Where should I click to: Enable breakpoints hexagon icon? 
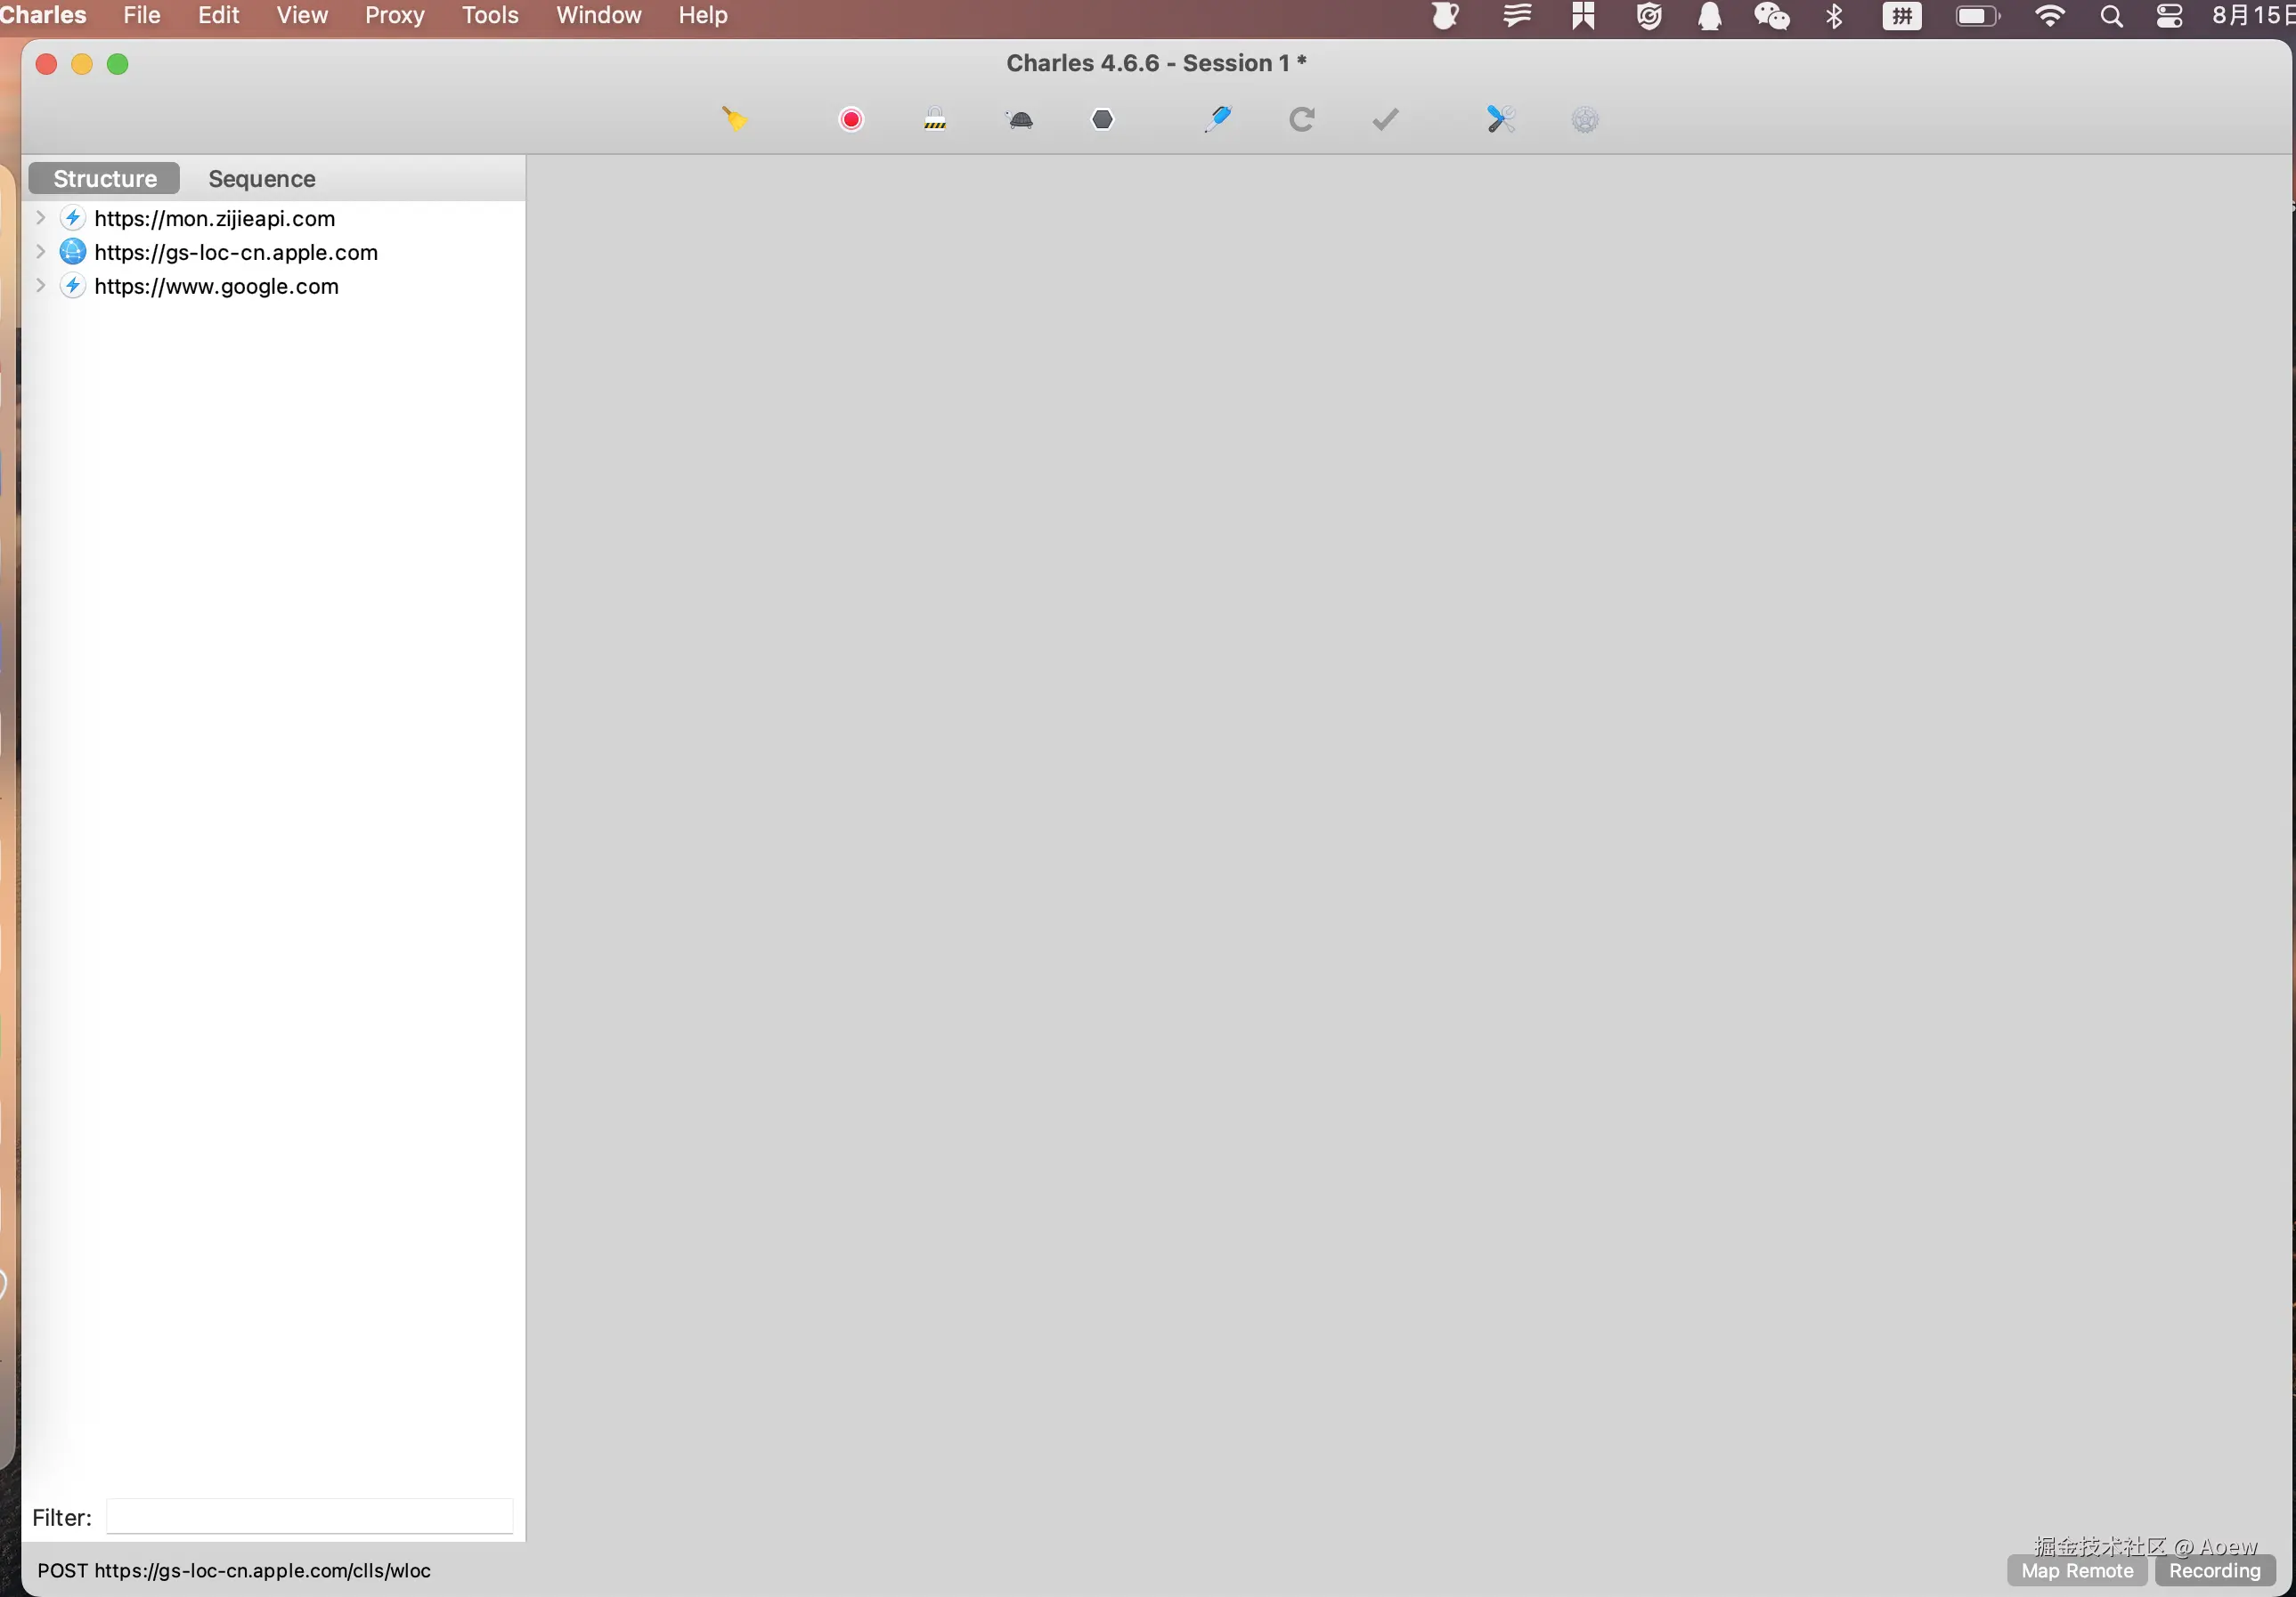1102,120
